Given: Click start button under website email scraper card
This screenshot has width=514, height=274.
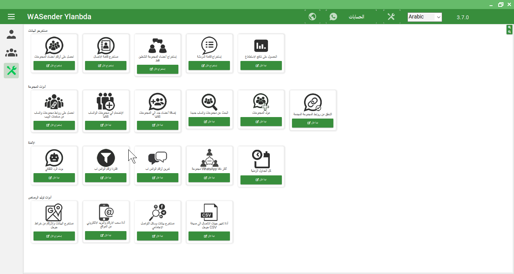Looking at the screenshot, I should (106, 235).
